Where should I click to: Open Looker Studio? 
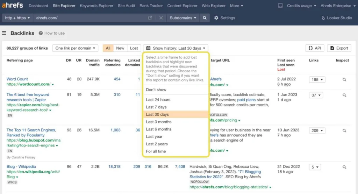(x=337, y=18)
